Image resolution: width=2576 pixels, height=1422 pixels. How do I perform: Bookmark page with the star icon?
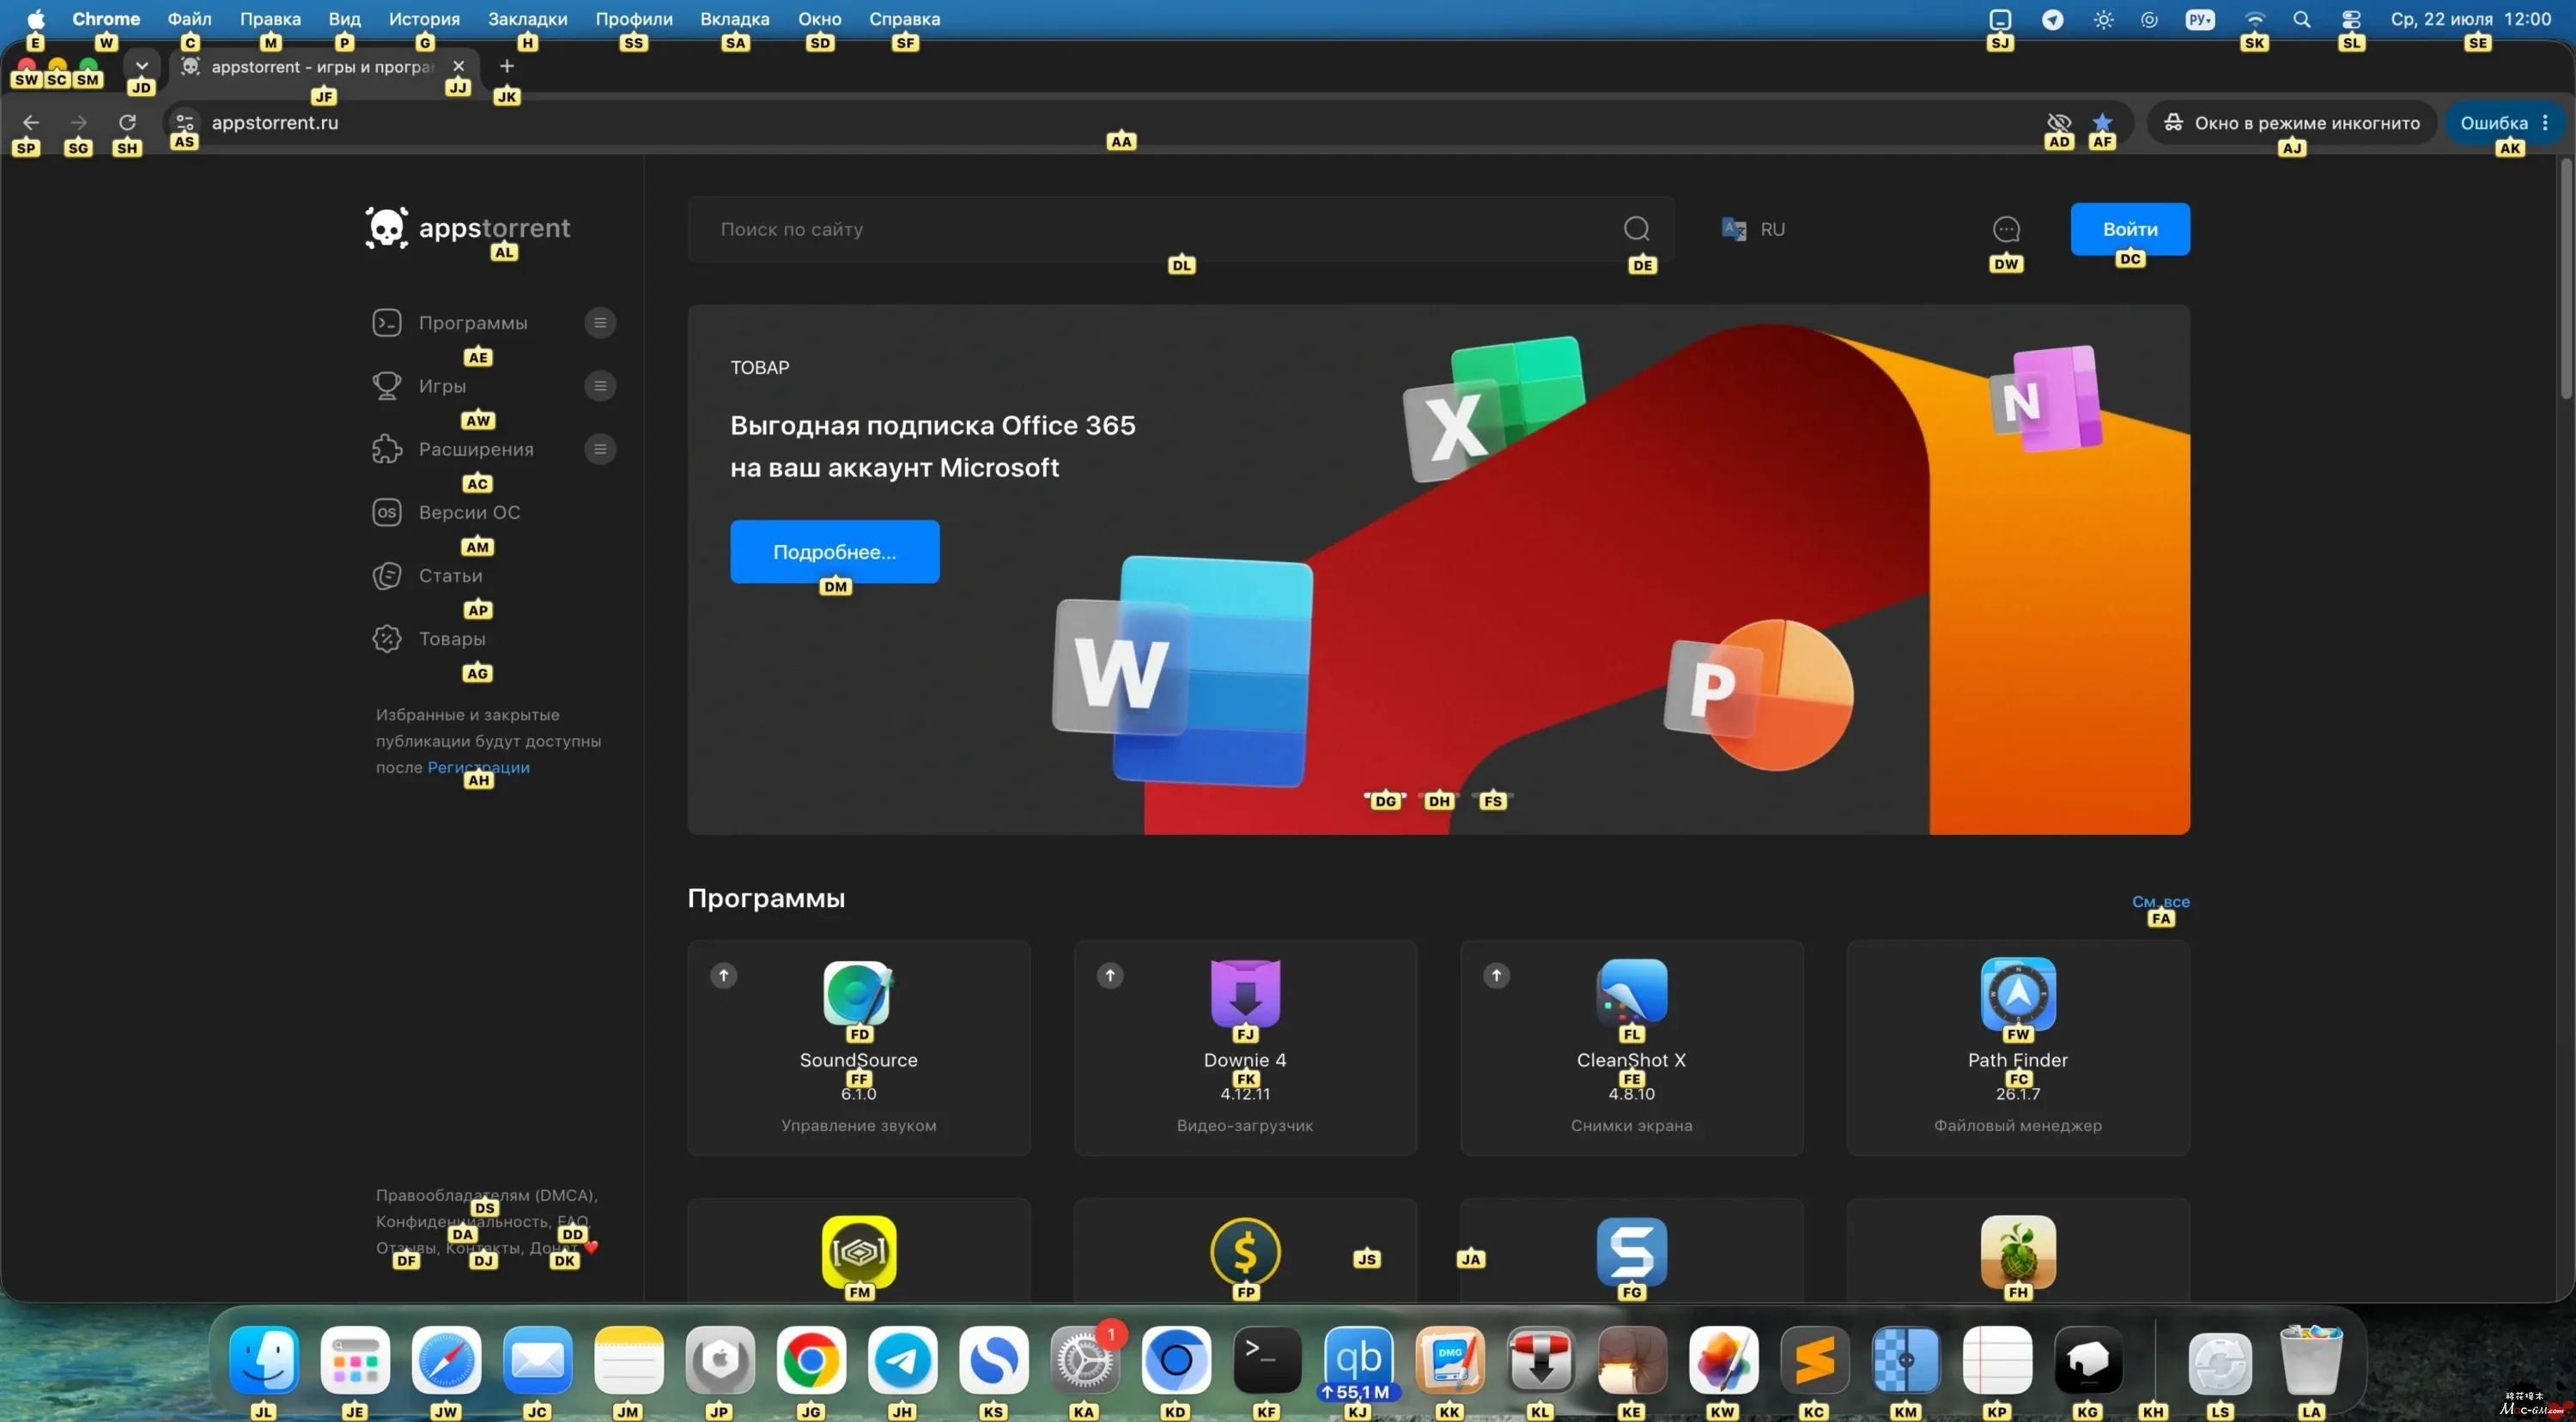(2102, 122)
